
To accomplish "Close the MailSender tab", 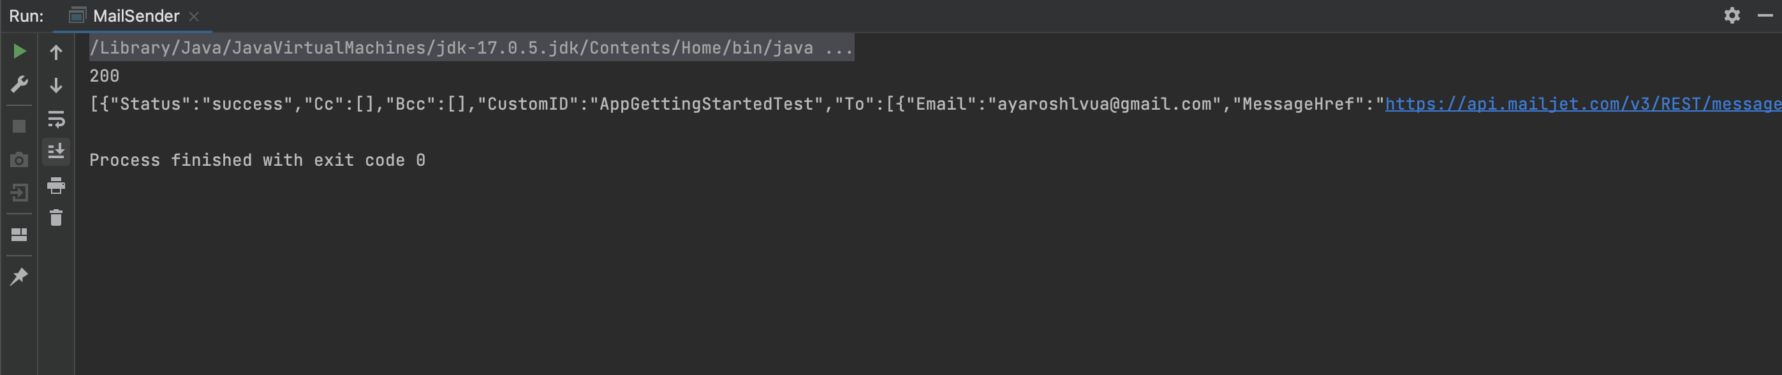I will click(195, 15).
